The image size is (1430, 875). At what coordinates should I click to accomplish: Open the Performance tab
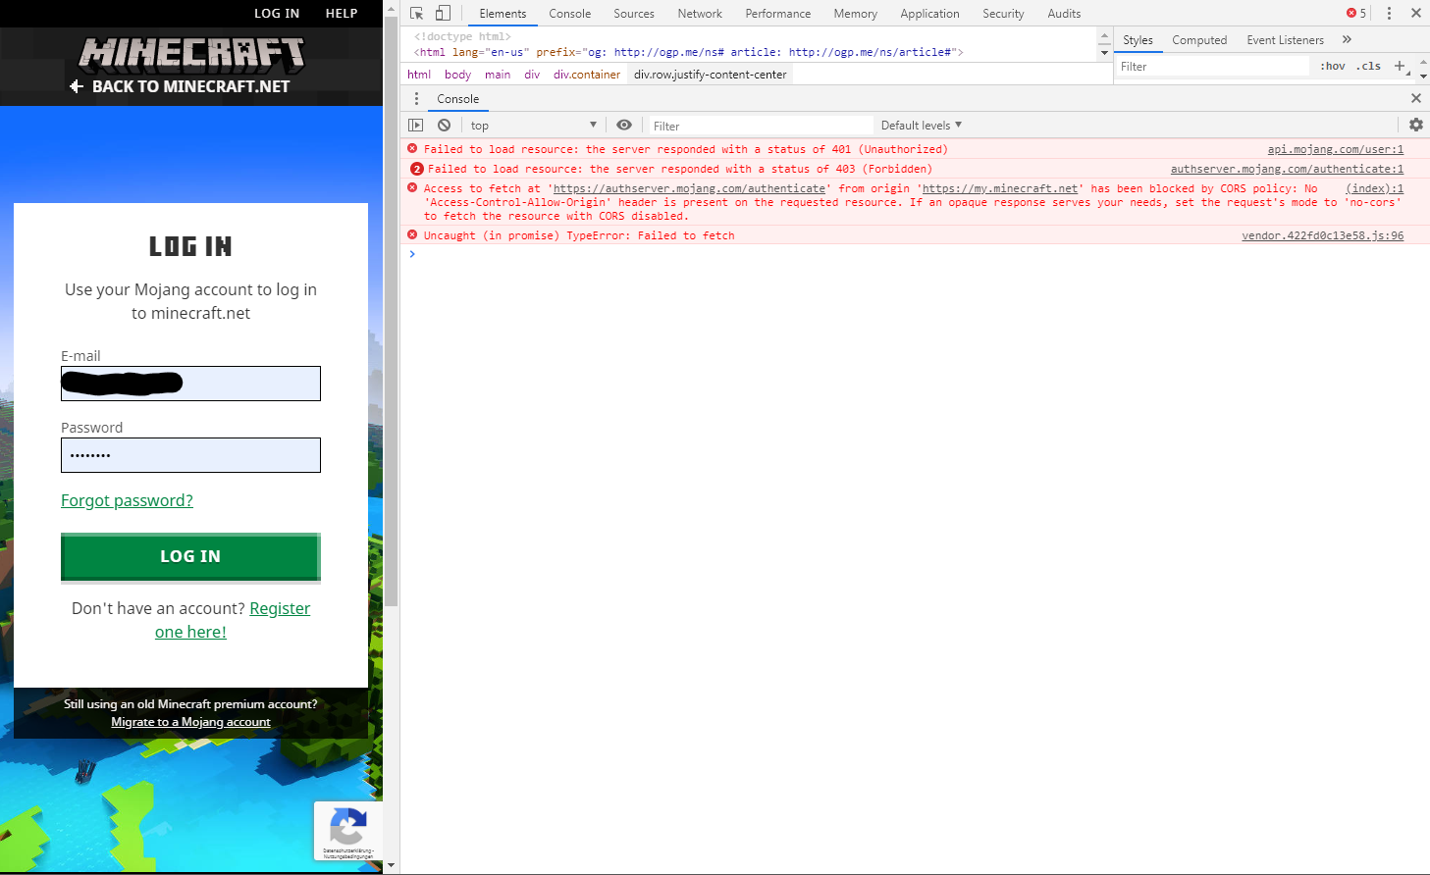(778, 14)
